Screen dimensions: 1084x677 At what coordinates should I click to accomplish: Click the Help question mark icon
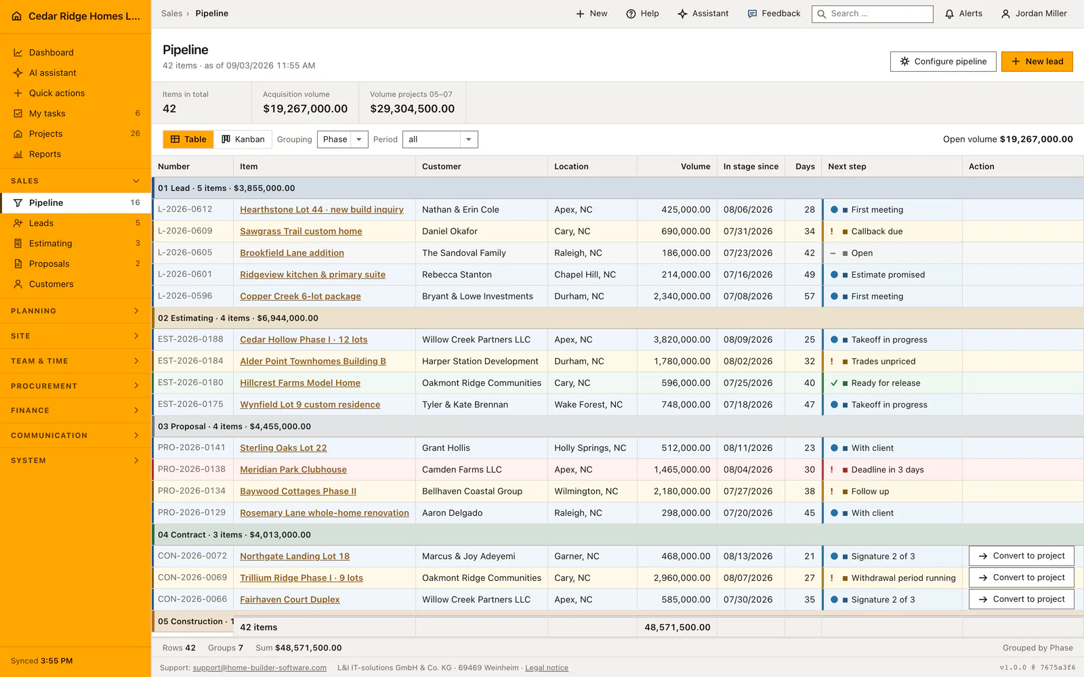point(631,14)
